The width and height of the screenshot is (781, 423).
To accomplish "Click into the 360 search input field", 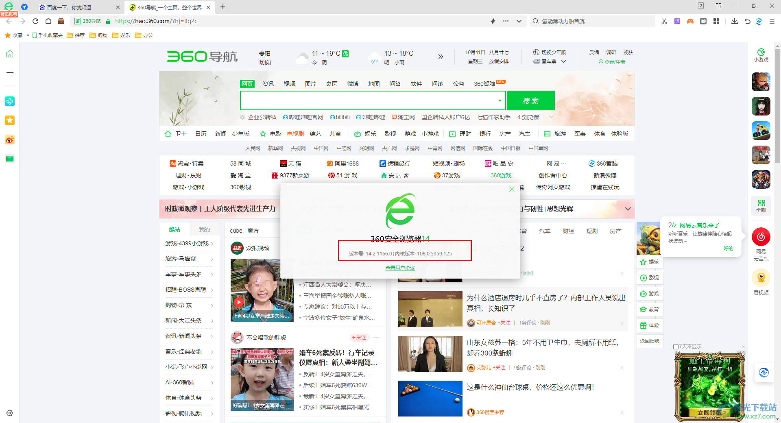I will click(x=368, y=100).
